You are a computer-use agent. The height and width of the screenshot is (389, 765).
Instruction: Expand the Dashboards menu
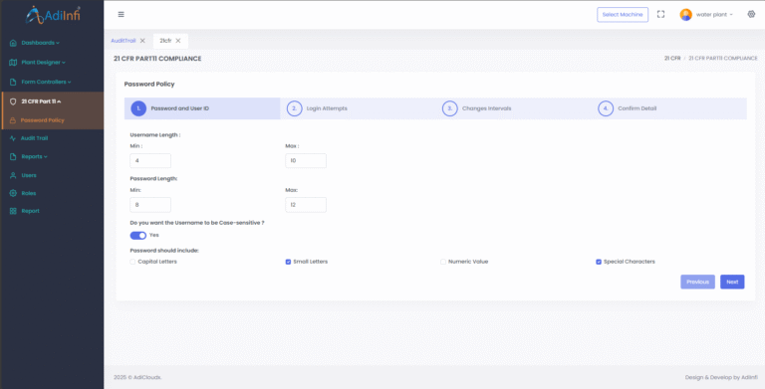click(40, 43)
